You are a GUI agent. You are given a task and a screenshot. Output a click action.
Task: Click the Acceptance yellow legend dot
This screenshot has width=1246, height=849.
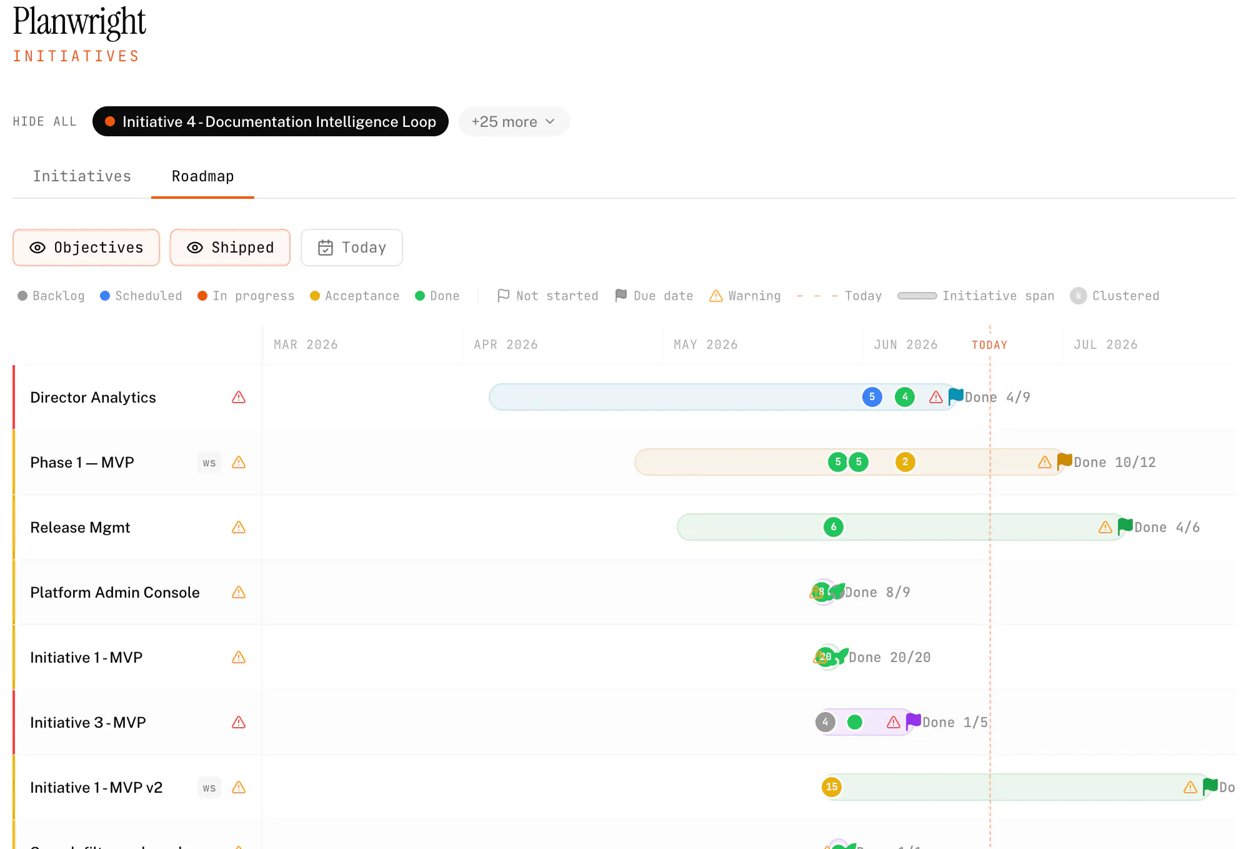(x=315, y=296)
